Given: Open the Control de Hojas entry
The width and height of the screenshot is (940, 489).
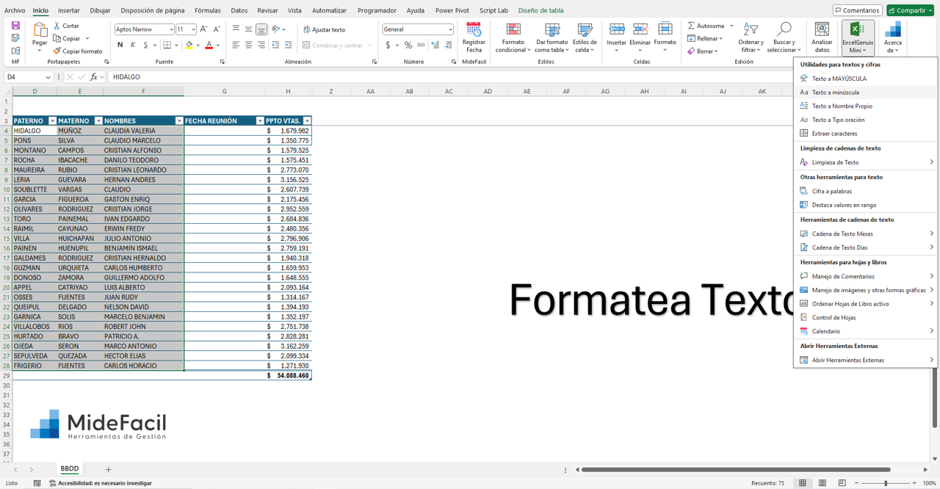Looking at the screenshot, I should coord(865,317).
